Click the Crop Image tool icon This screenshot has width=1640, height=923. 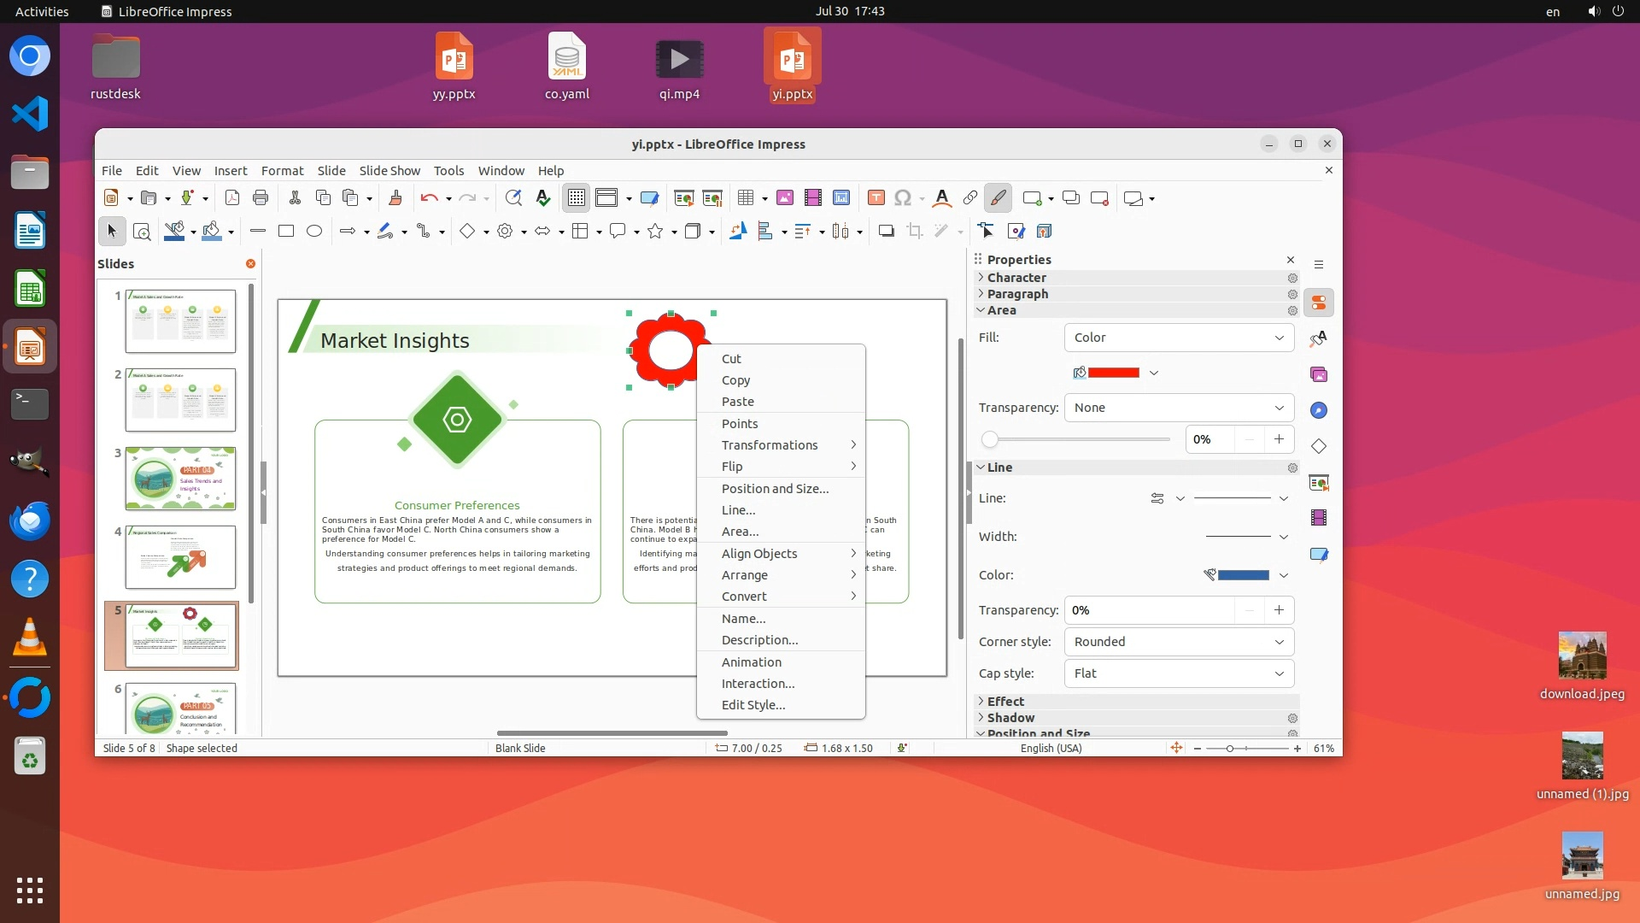click(x=915, y=231)
